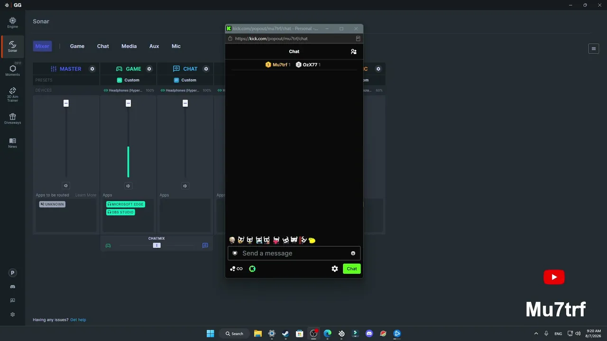Image resolution: width=607 pixels, height=341 pixels.
Task: Click the green Chat send button
Action: click(x=352, y=269)
